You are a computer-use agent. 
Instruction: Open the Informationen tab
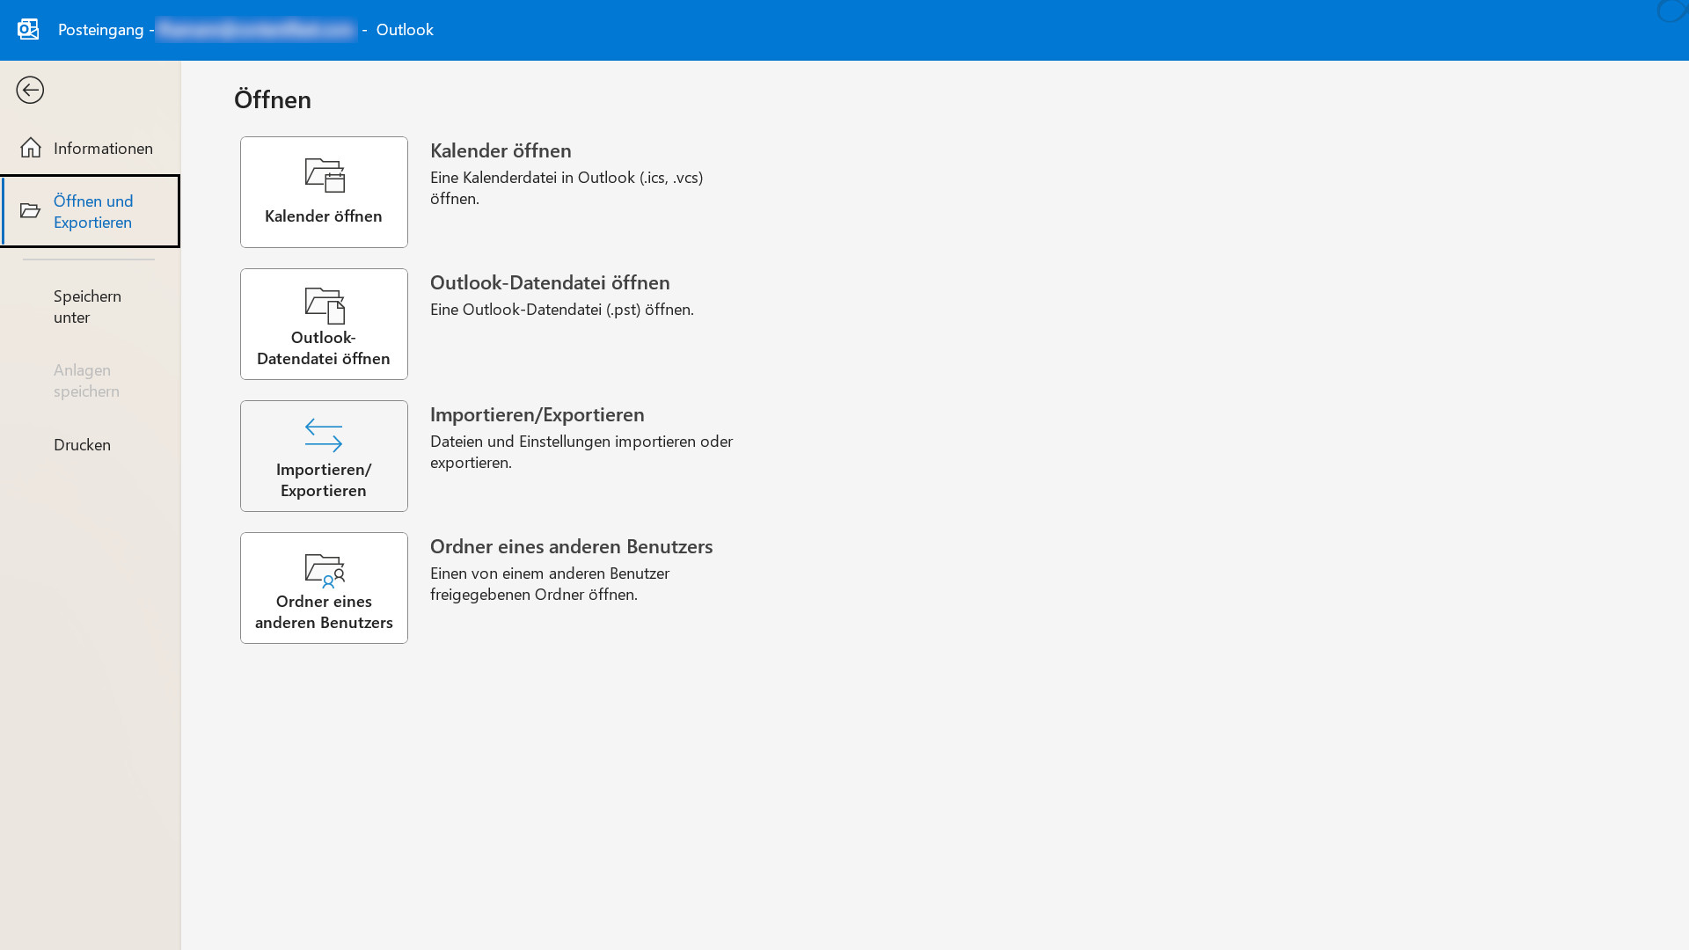pyautogui.click(x=90, y=148)
